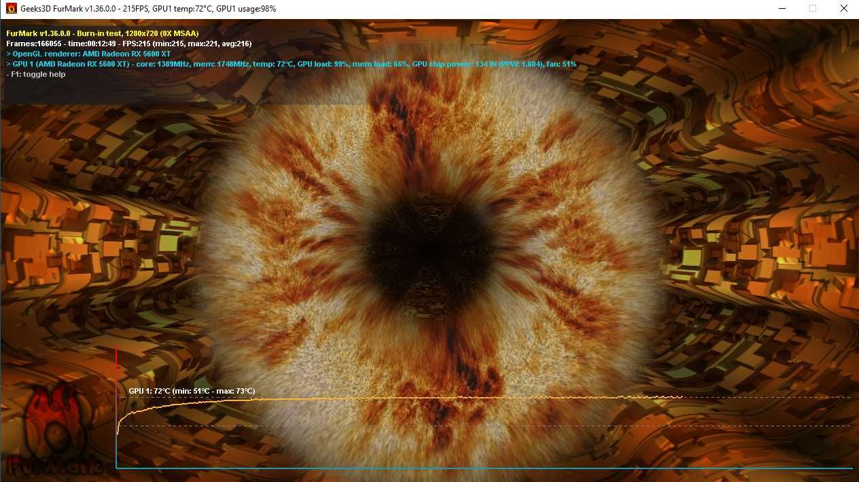Click the red marker on temperature graph
The height and width of the screenshot is (482, 859).
click(x=117, y=359)
